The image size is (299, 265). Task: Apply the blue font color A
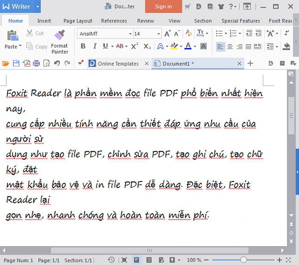pyautogui.click(x=188, y=46)
